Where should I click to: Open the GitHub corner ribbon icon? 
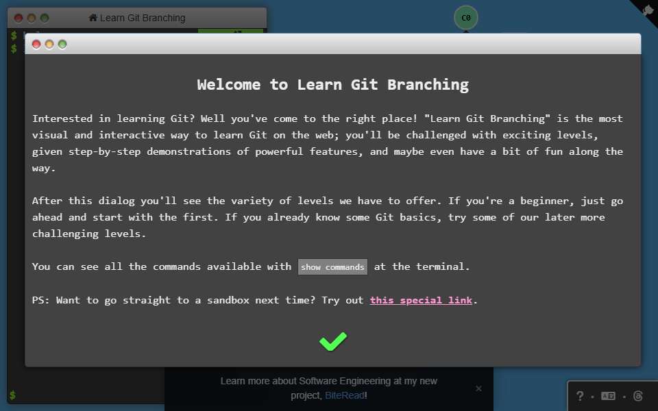648,9
